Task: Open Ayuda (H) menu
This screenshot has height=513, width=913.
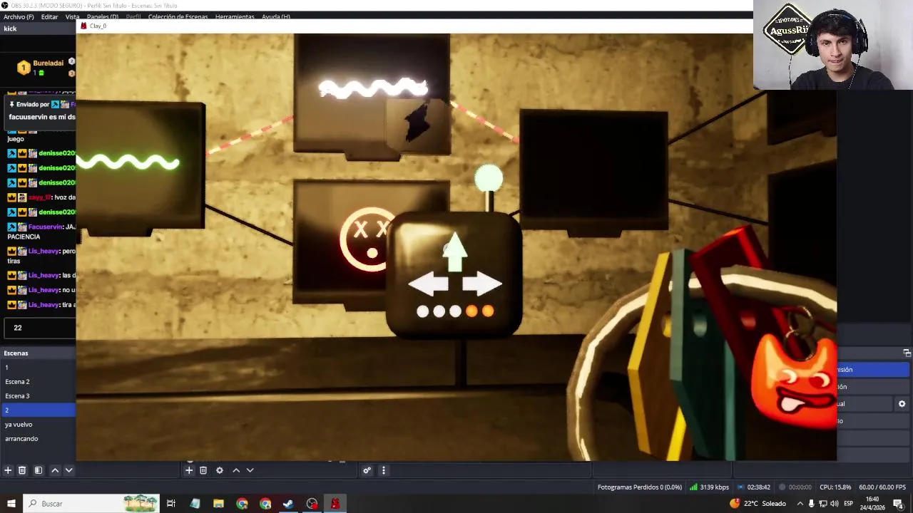Action: (276, 16)
